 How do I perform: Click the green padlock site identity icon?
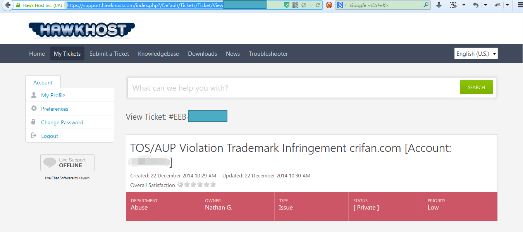pyautogui.click(x=18, y=5)
